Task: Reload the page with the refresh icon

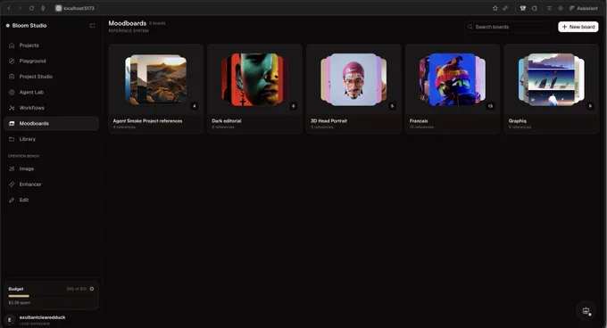Action: 31,8
